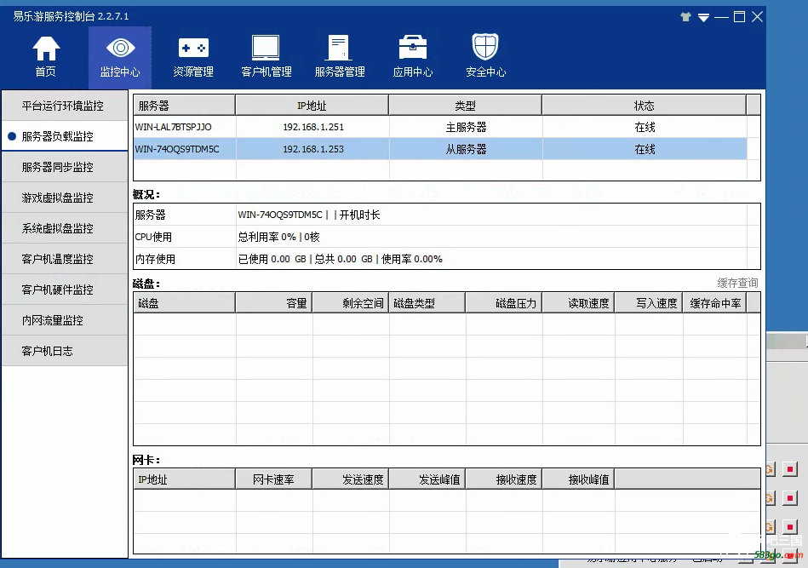
Task: Select 平台运行环境监控 in sidebar
Action: point(65,106)
